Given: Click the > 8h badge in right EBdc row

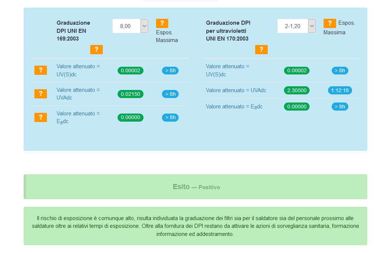Looking at the screenshot, I should point(340,107).
